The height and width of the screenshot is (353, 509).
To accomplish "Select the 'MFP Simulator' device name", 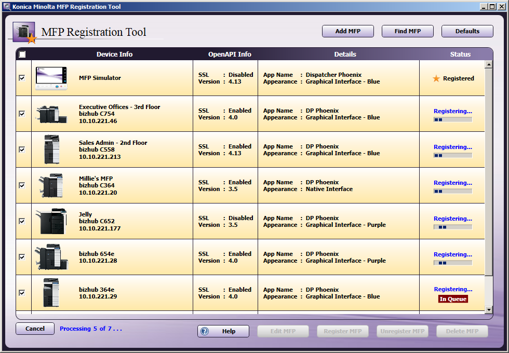I will point(100,78).
